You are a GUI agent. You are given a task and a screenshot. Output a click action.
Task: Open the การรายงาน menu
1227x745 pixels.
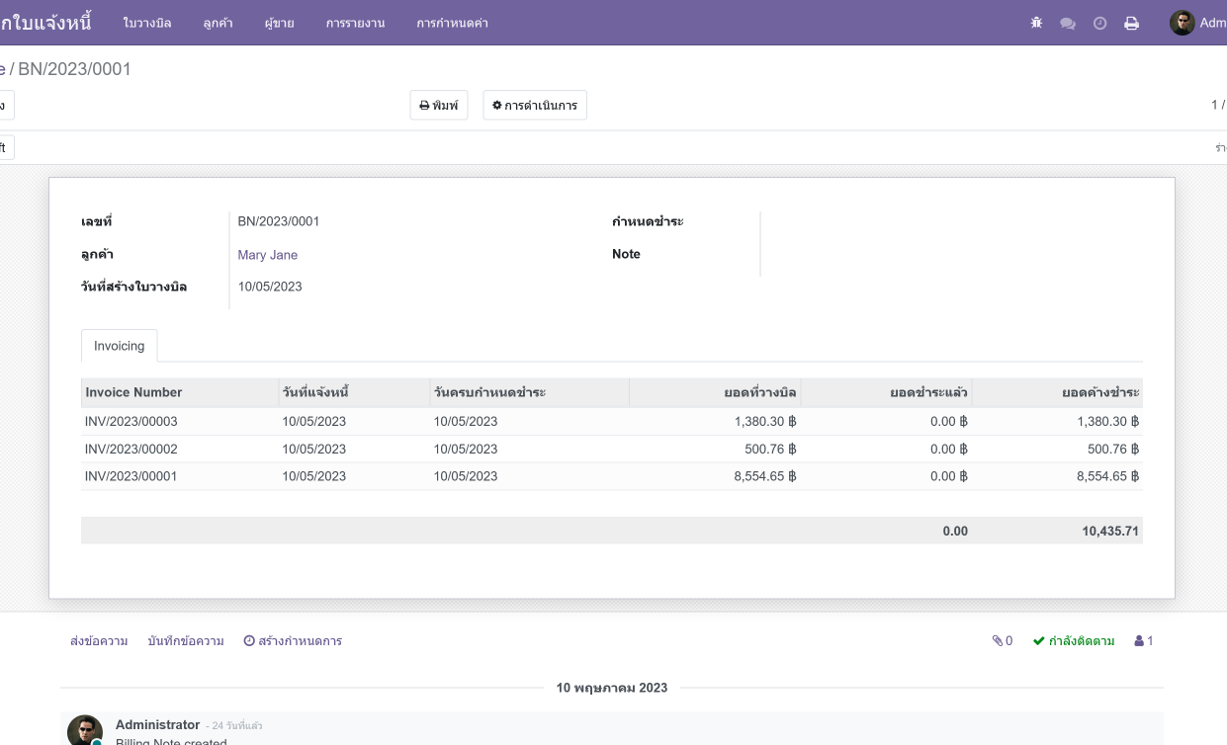coord(355,23)
